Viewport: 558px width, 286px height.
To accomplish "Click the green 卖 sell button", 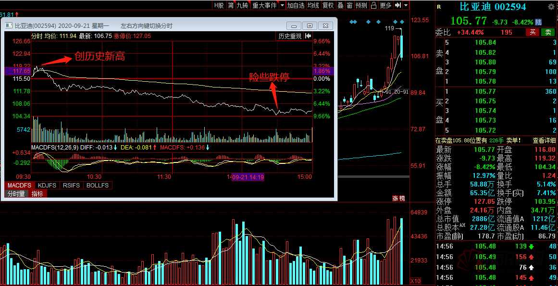I will tap(548, 32).
